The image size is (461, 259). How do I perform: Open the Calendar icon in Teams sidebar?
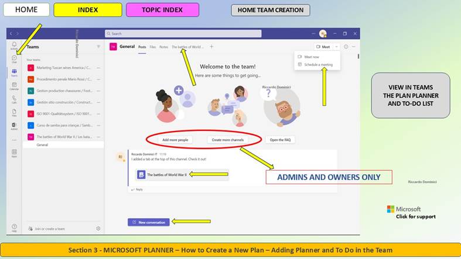click(14, 86)
